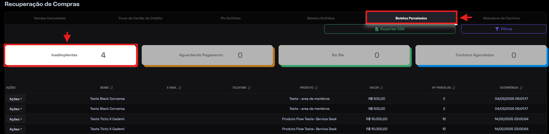
Task: Open Ações dropdown in the first table row
Action: 16,99
